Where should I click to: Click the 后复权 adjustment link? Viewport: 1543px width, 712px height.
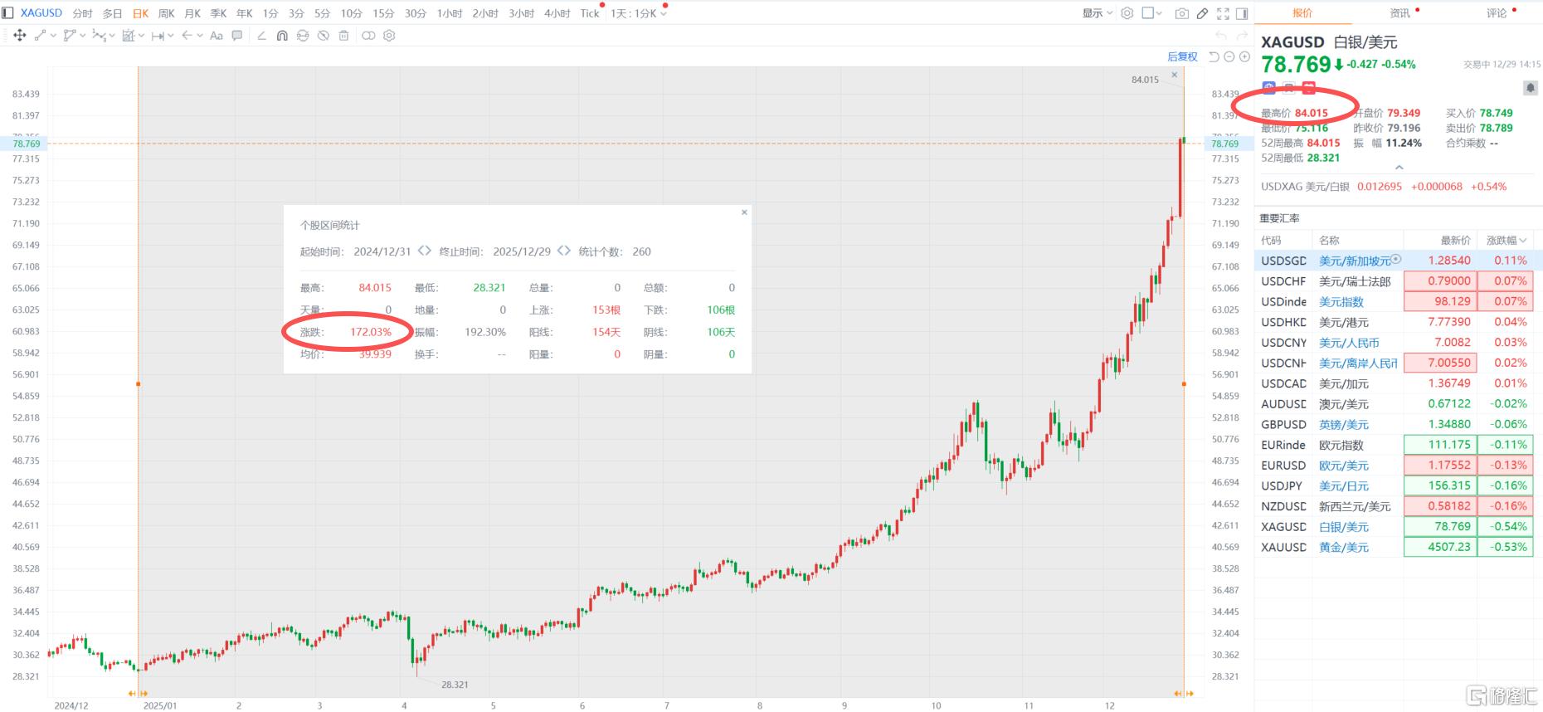tap(1182, 56)
